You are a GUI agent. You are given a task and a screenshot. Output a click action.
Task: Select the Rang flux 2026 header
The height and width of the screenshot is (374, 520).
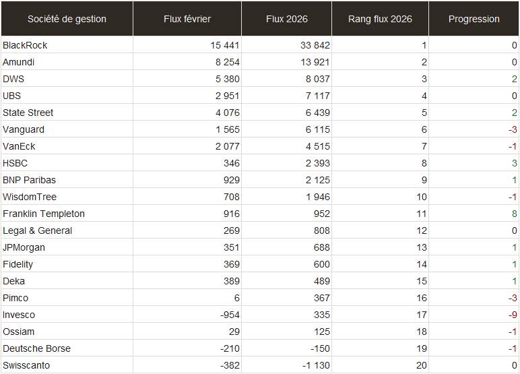(x=380, y=19)
